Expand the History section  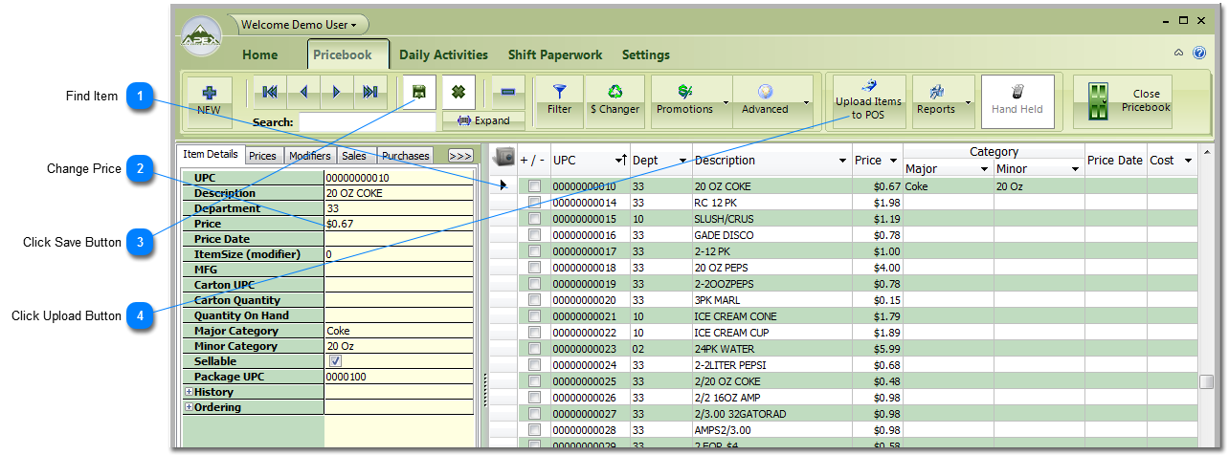189,392
